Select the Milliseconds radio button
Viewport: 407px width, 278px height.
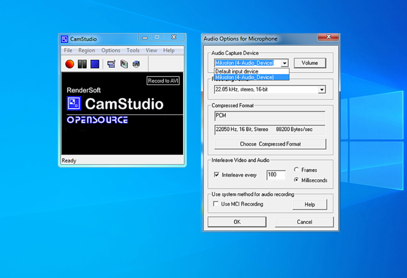(x=296, y=180)
